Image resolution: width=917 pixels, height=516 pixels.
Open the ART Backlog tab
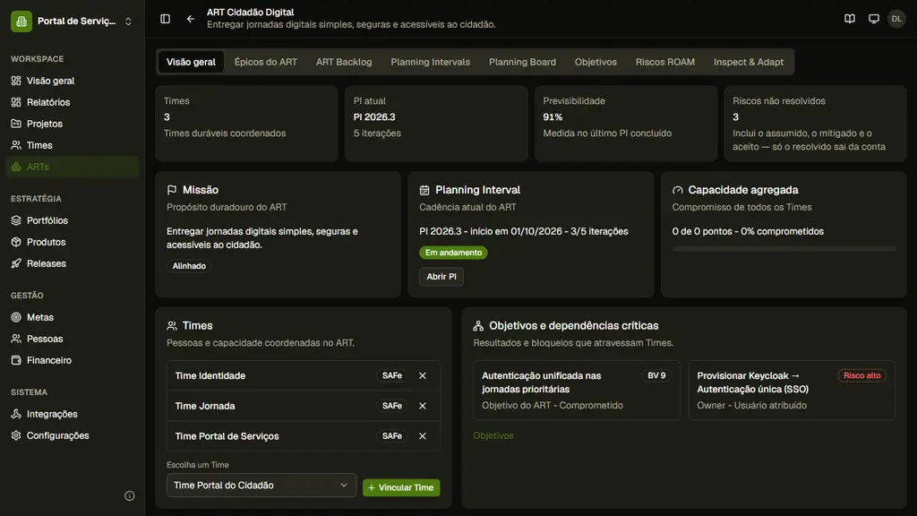pyautogui.click(x=344, y=62)
